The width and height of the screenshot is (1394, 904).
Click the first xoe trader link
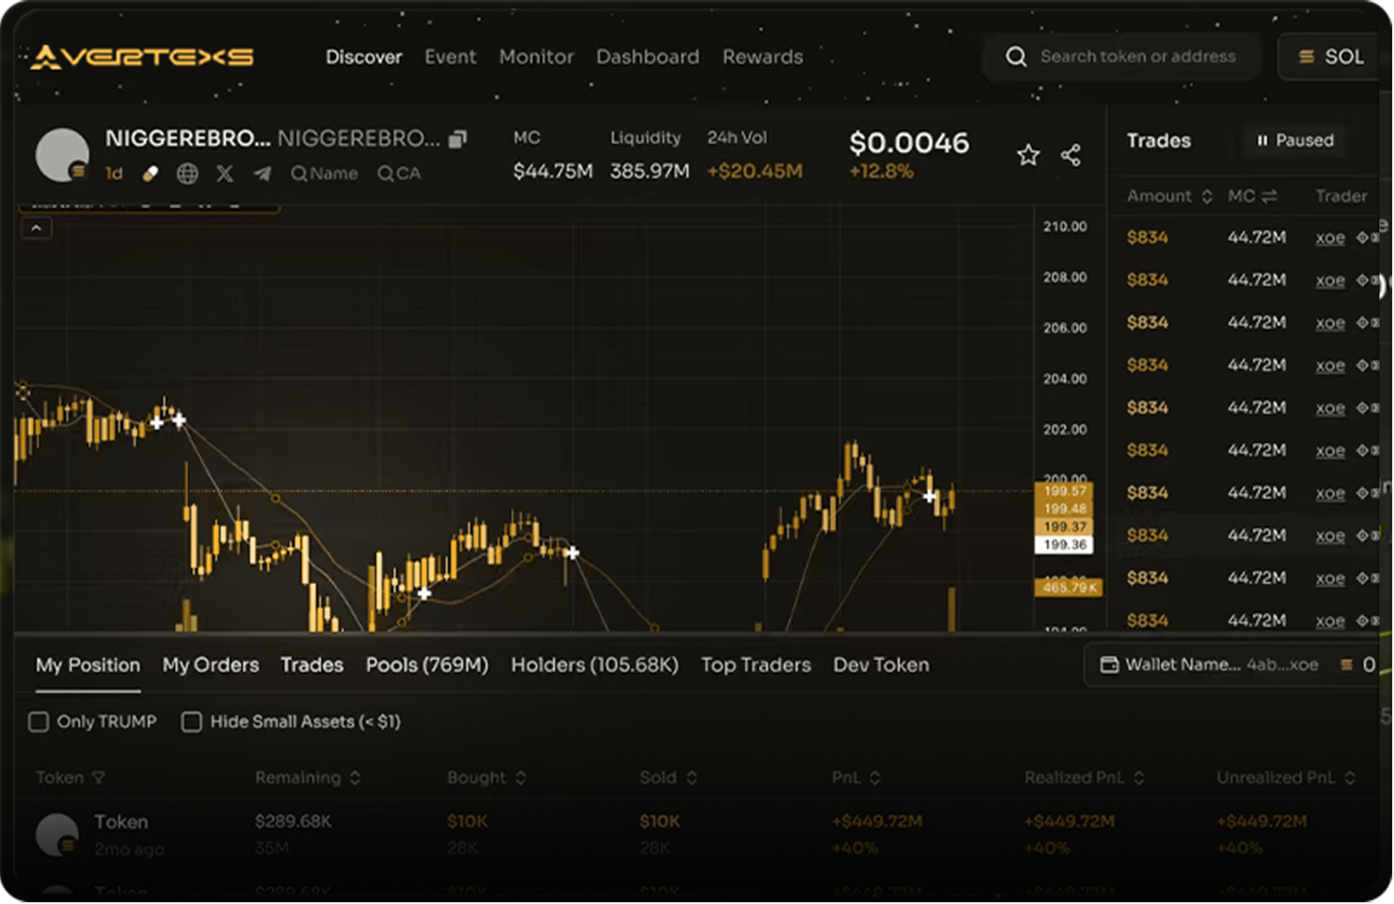click(1329, 238)
